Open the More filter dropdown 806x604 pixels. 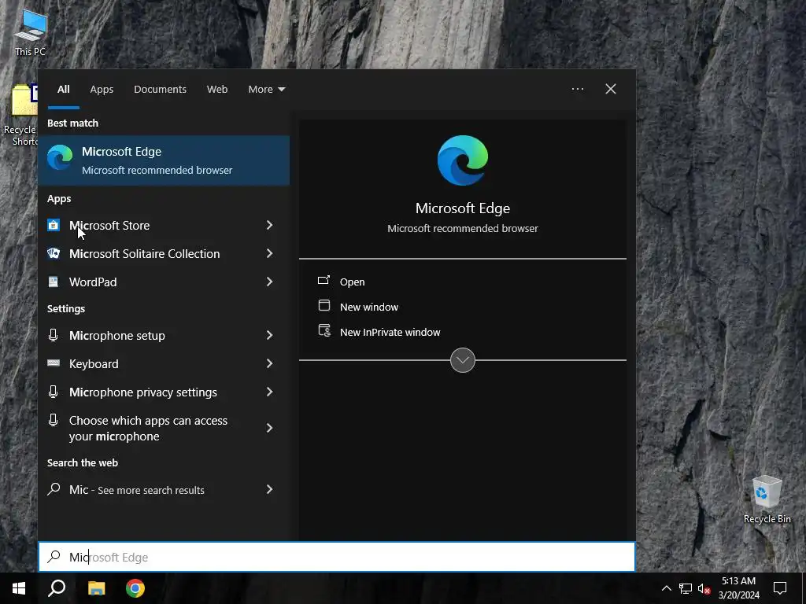point(266,90)
